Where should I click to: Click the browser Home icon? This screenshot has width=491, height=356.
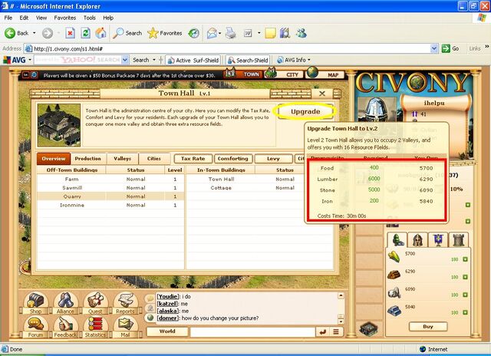[101, 33]
